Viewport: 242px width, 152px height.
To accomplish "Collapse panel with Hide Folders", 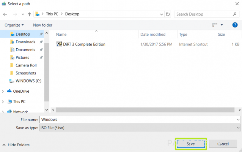I will coord(16,145).
